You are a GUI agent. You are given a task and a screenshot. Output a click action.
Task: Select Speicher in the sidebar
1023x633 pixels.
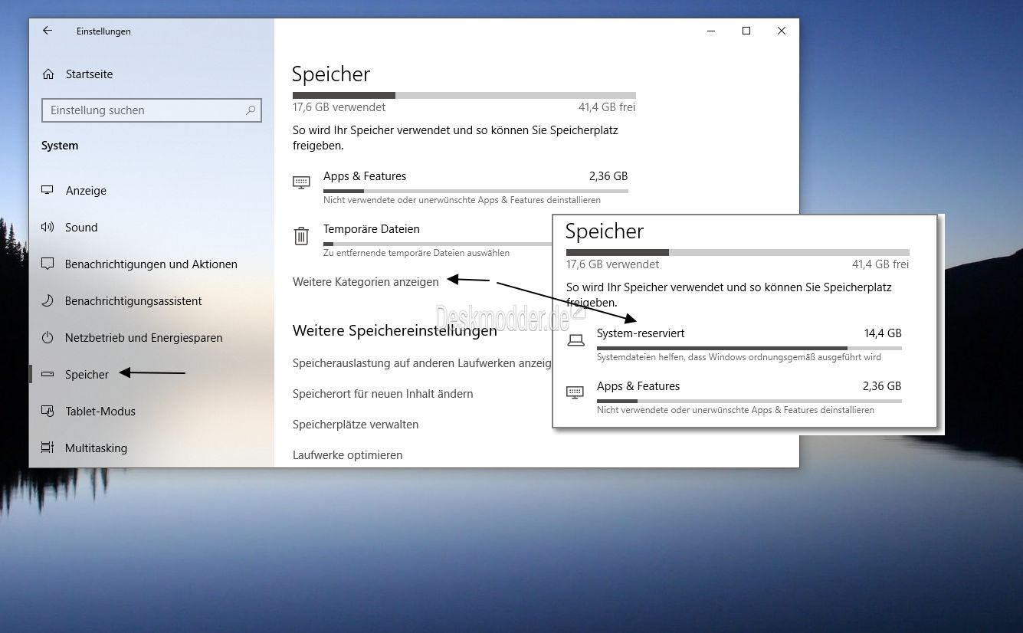click(x=87, y=375)
